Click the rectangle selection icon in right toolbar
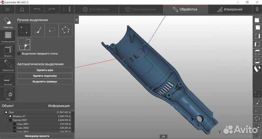The height and width of the screenshot is (139, 262). pos(257,94)
